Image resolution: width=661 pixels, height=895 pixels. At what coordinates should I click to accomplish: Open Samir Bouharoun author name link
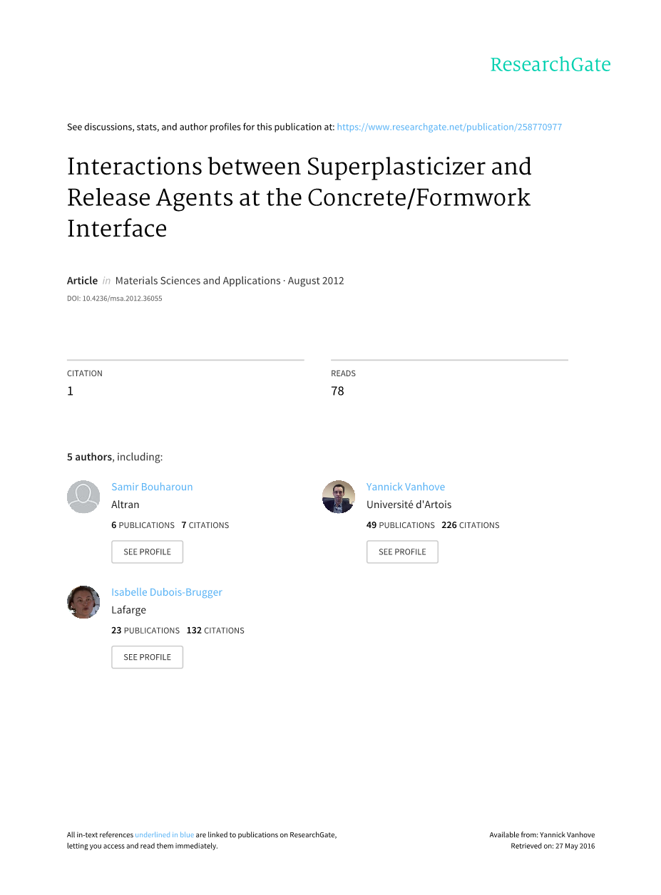152,487
